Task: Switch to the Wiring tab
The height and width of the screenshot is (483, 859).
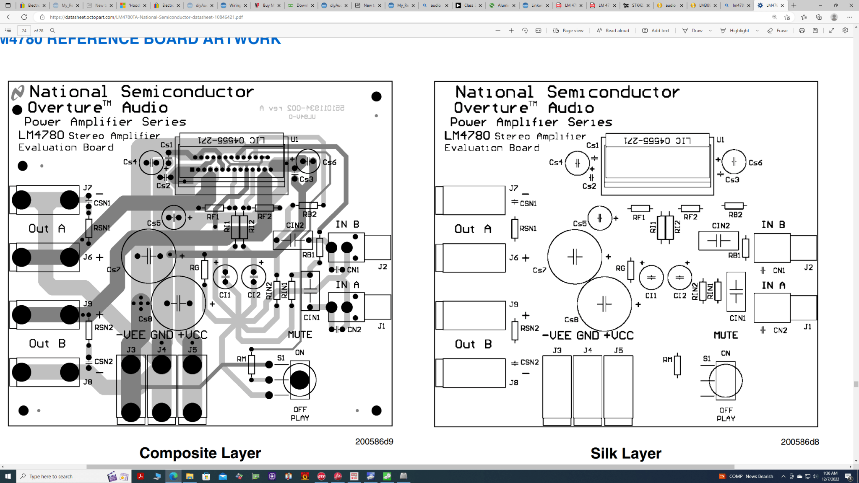Action: (233, 5)
